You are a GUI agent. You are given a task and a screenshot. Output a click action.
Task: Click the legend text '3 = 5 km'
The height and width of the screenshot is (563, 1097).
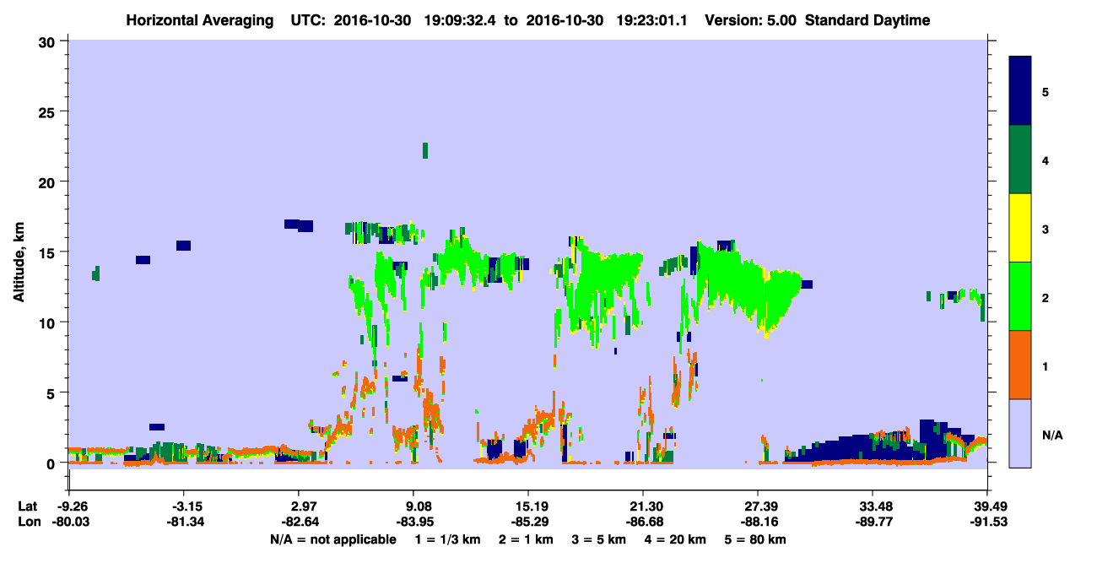click(599, 539)
